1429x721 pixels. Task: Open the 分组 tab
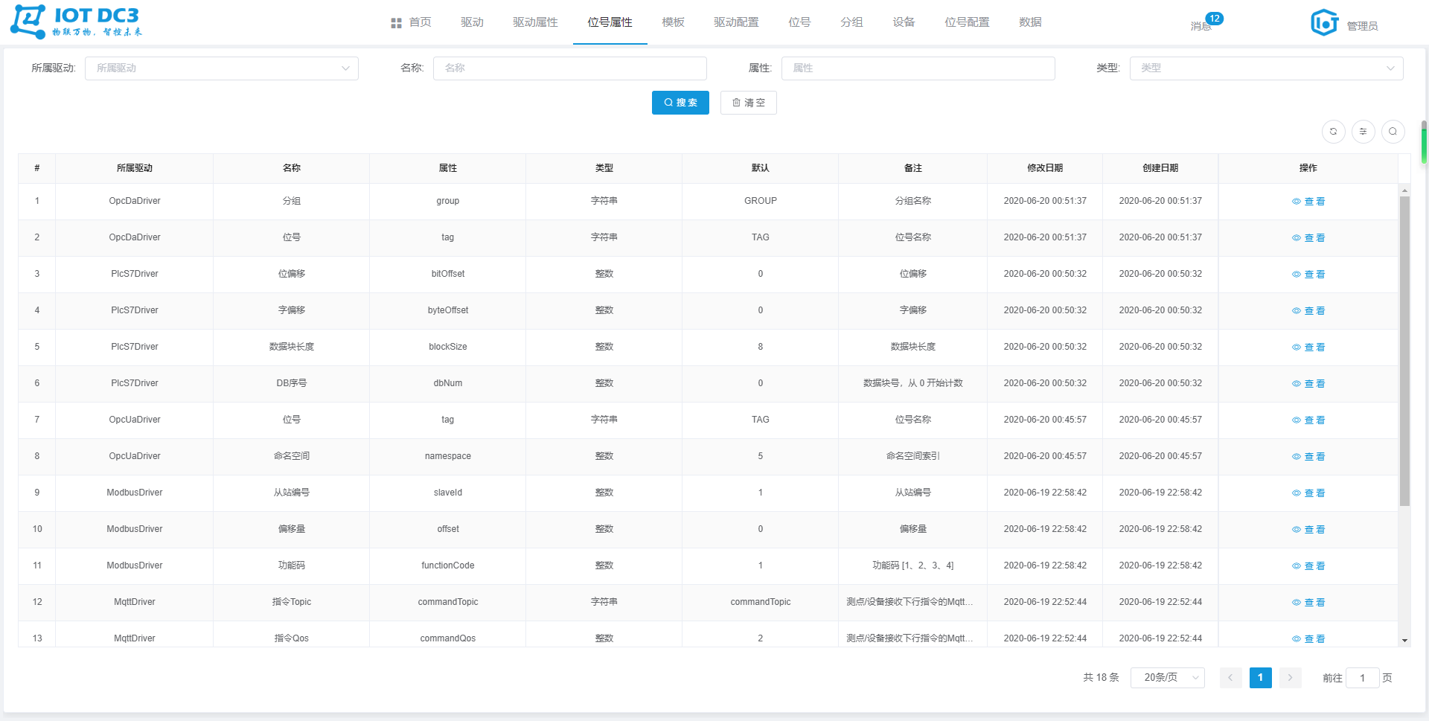851,22
